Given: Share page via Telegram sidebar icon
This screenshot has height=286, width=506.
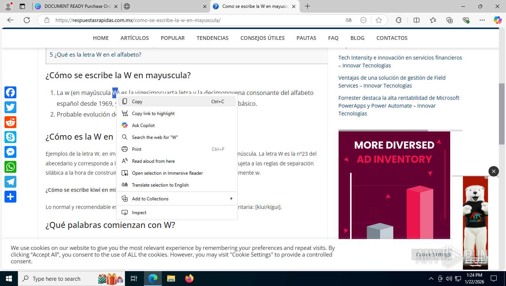Looking at the screenshot, I should coord(10,182).
